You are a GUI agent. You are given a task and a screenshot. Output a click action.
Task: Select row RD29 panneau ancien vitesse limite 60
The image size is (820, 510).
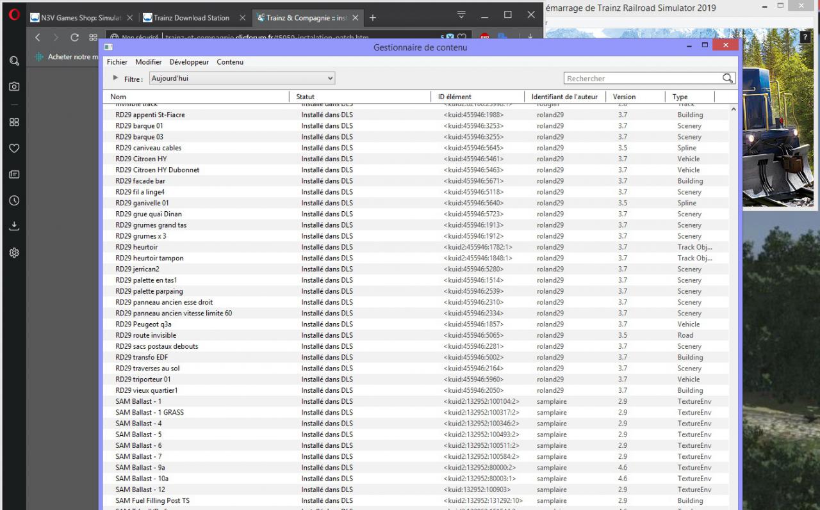(416, 314)
